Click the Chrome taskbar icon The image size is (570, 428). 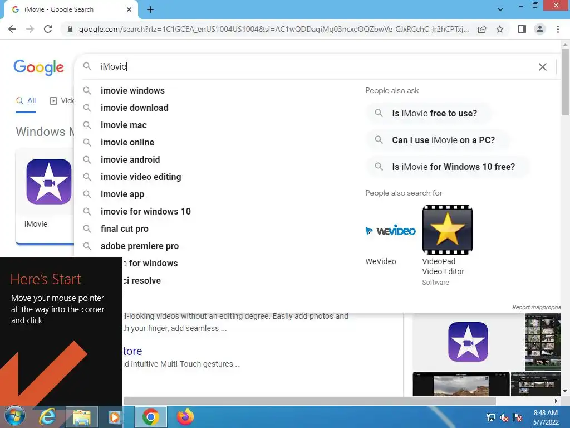coord(150,417)
